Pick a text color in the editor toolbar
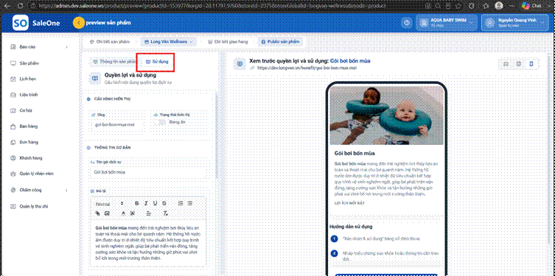Screen dimensions: 555x276 (124, 213)
